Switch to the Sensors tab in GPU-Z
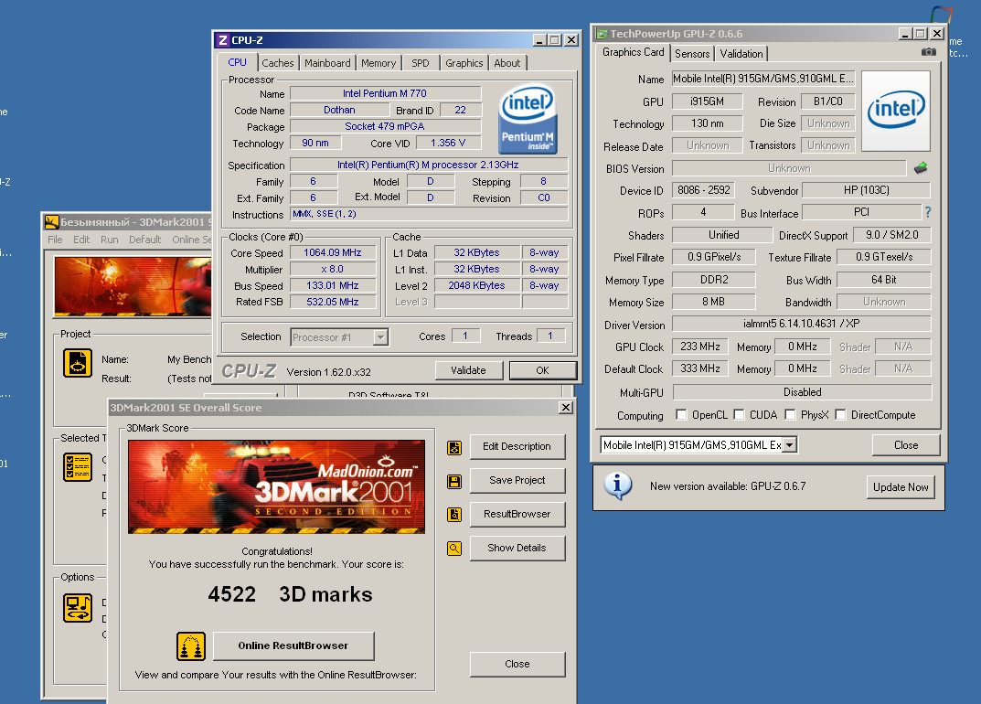981x704 pixels. tap(692, 54)
